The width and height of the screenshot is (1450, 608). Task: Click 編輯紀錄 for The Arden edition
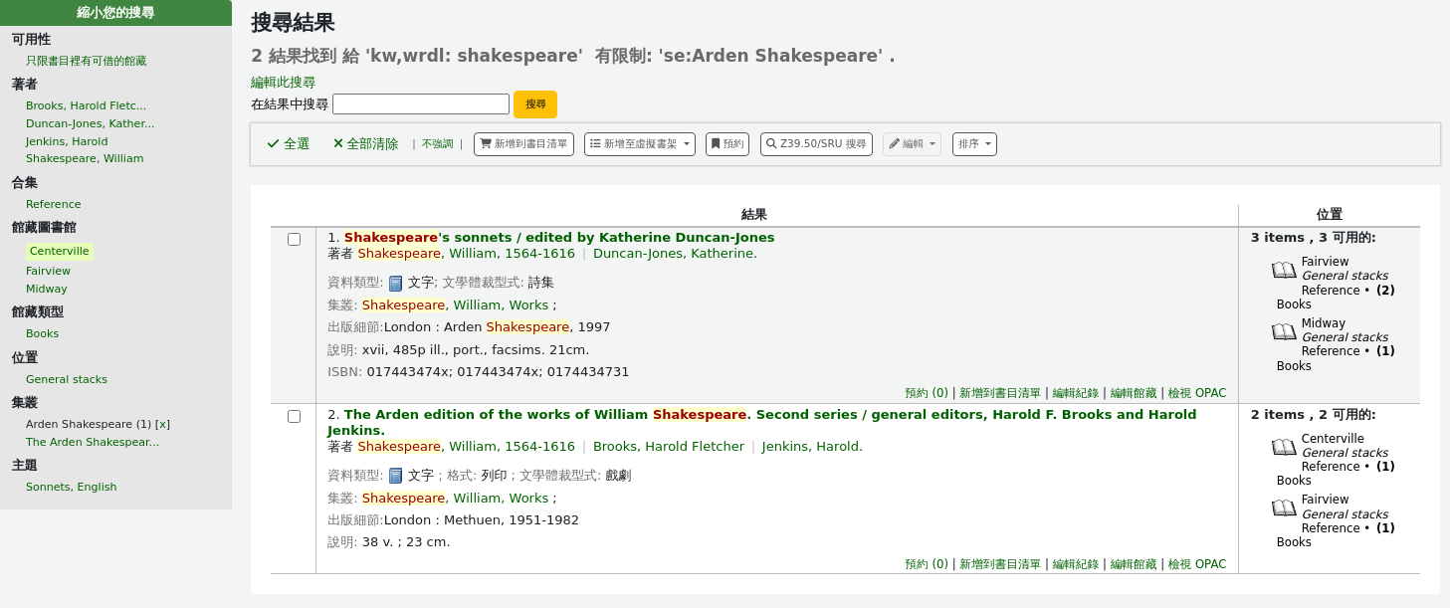click(1076, 564)
